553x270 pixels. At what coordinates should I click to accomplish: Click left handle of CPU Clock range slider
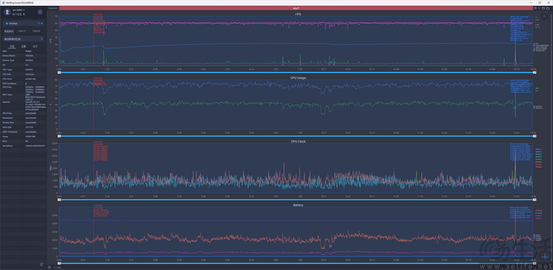tap(60, 200)
